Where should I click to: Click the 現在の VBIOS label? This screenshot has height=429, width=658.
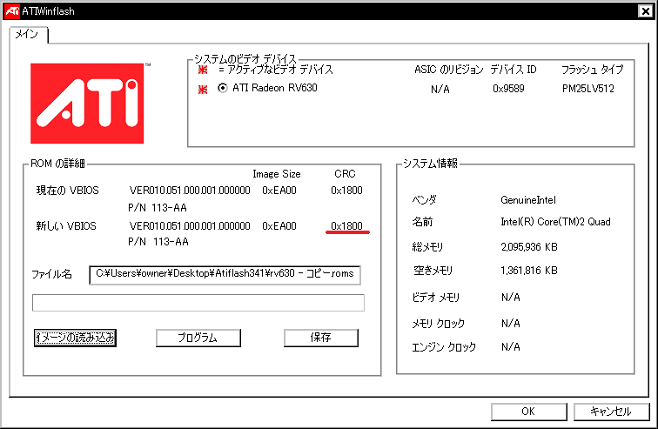coord(68,191)
